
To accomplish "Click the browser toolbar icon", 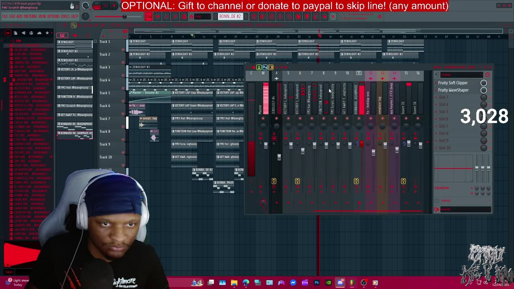I will tap(289, 16).
